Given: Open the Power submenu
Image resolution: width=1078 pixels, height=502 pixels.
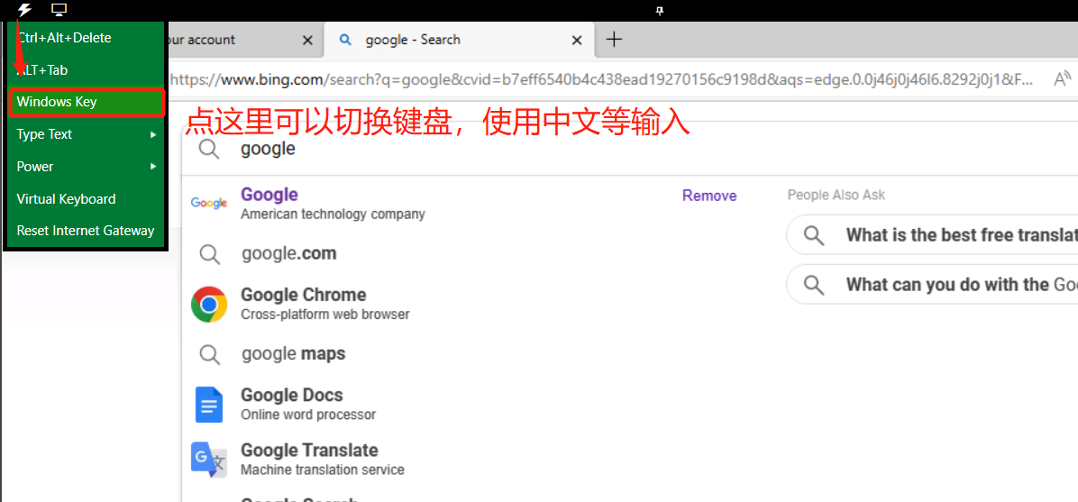Looking at the screenshot, I should tap(86, 167).
